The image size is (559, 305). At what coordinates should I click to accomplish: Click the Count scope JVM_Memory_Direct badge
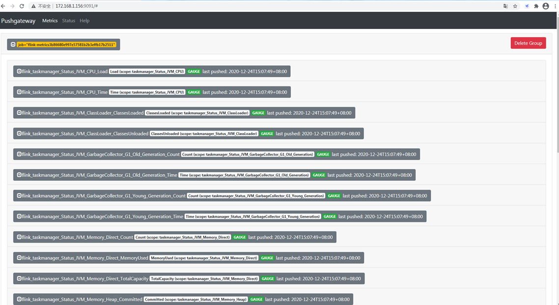coord(183,237)
